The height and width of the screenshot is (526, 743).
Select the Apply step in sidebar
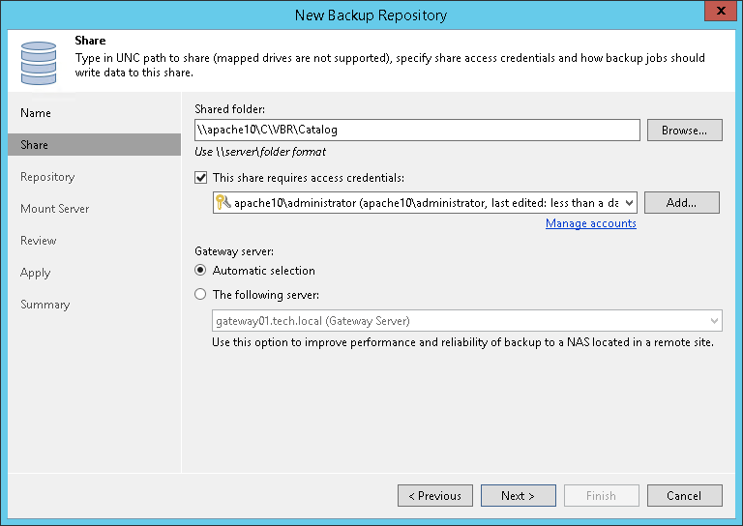point(36,273)
